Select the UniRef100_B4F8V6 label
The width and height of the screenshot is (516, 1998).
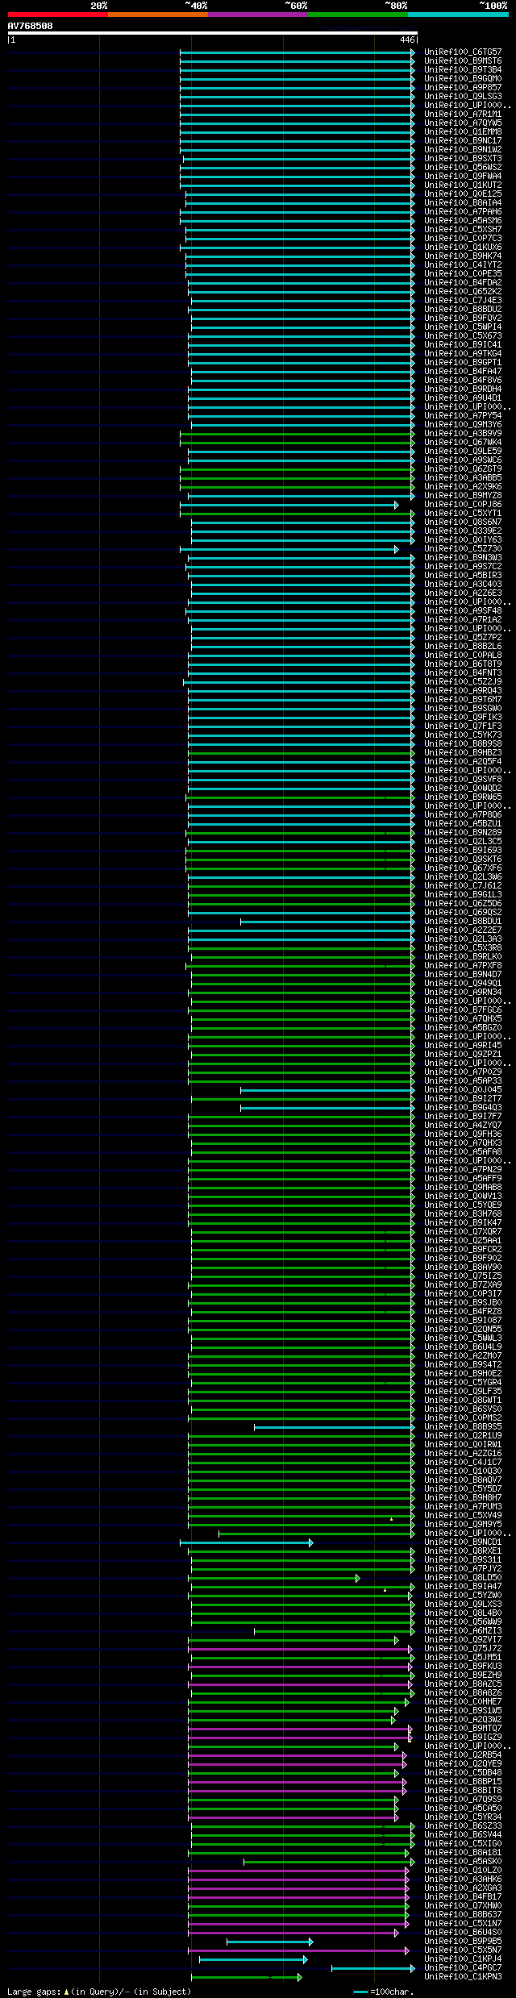click(x=463, y=380)
